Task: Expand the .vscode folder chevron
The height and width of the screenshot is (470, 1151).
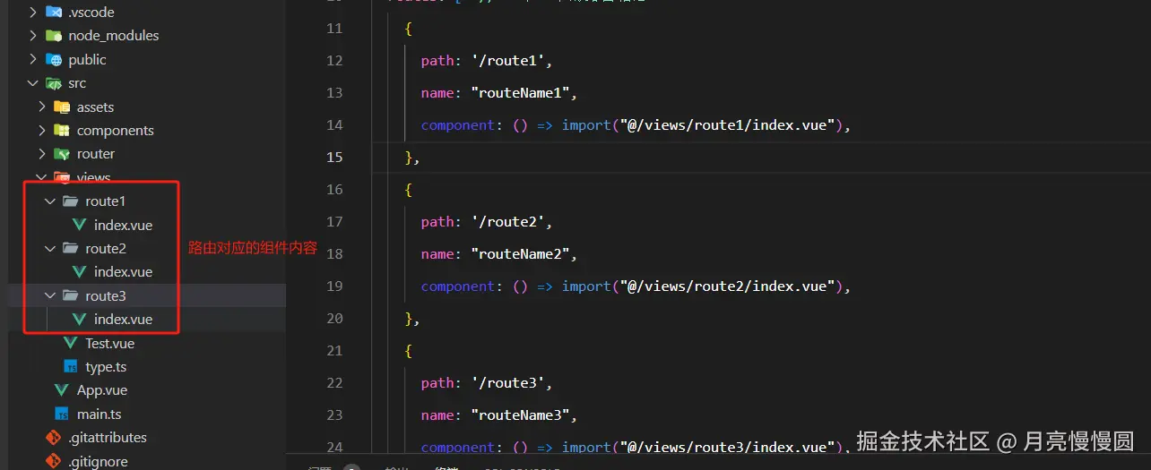Action: 33,13
